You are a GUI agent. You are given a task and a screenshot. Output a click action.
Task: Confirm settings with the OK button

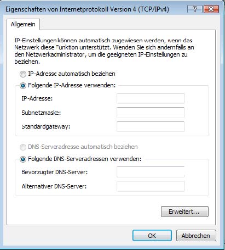click(152, 236)
